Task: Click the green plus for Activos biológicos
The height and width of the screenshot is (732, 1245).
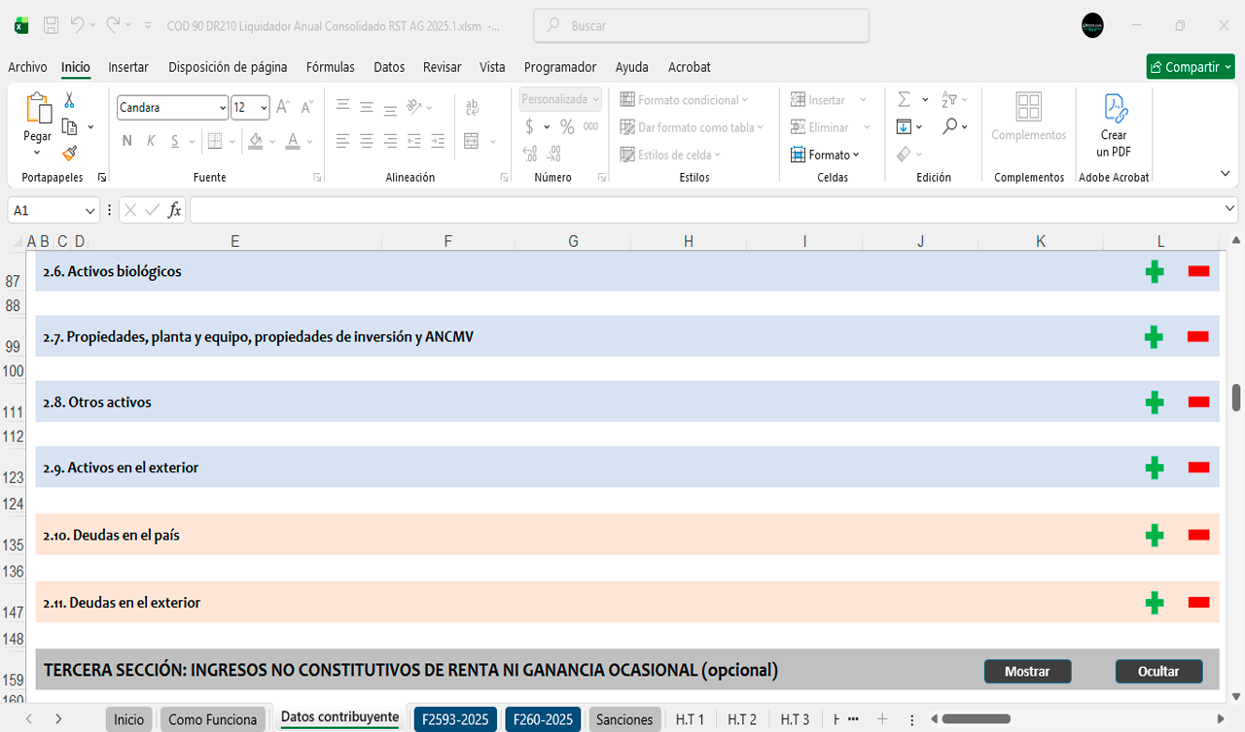Action: pos(1155,272)
